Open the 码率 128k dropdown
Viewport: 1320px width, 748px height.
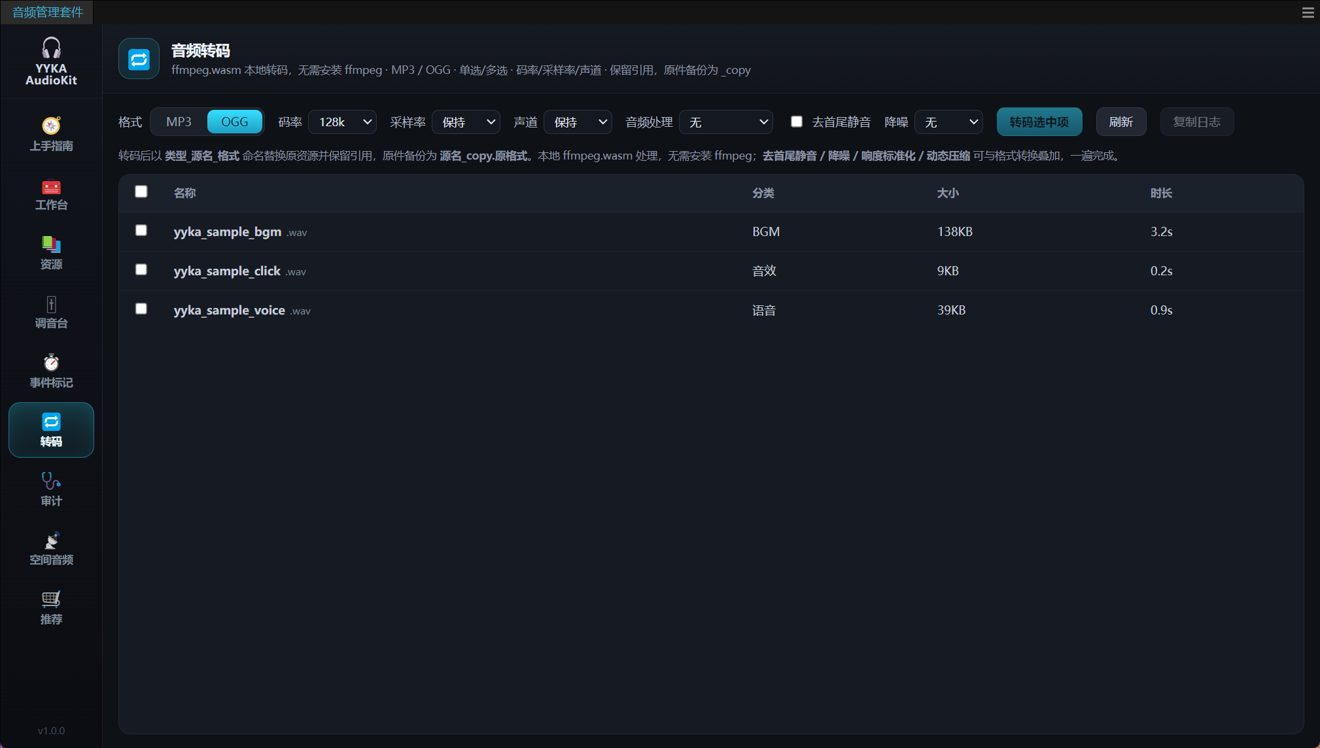[342, 122]
